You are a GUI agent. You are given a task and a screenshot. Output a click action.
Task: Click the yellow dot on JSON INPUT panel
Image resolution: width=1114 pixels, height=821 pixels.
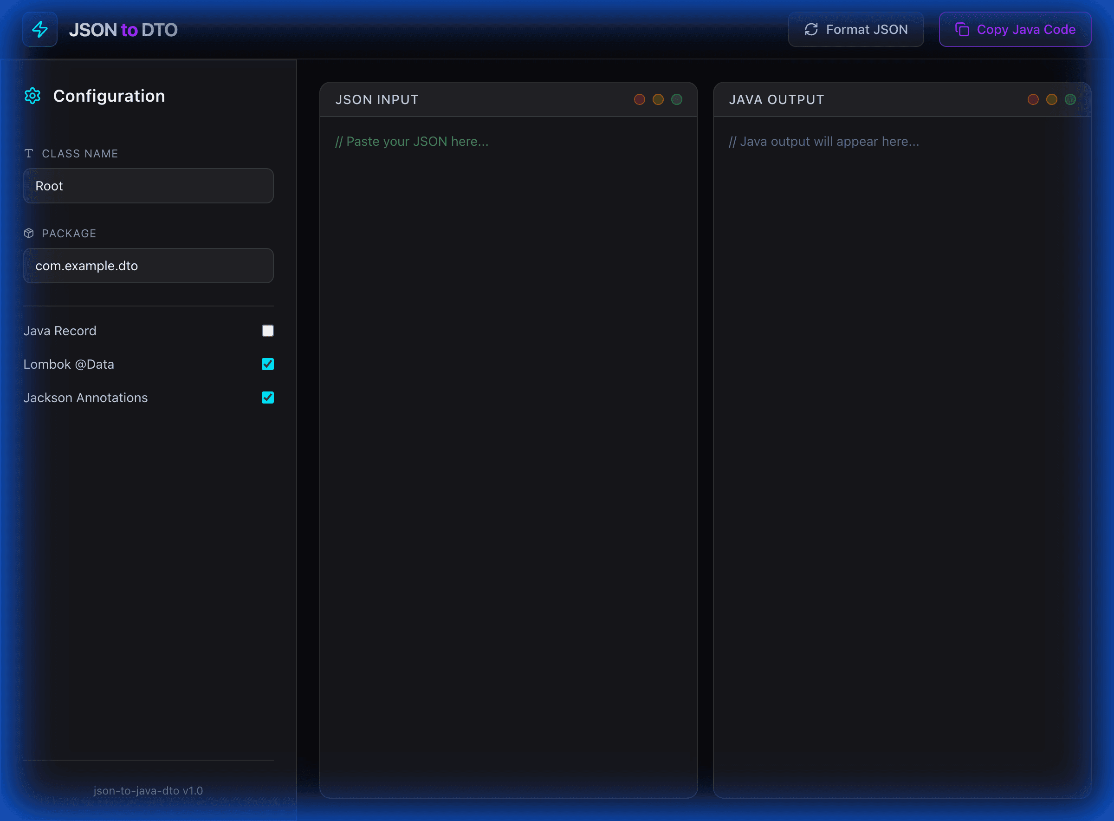[659, 99]
